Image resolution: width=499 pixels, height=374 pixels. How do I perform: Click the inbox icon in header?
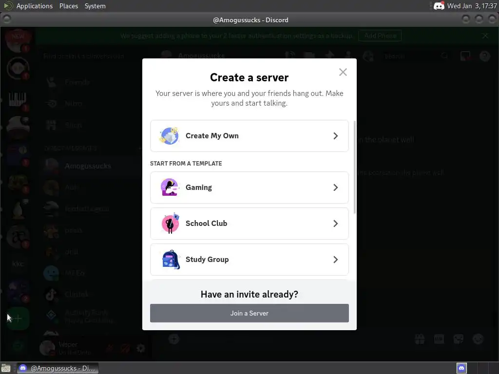point(465,56)
